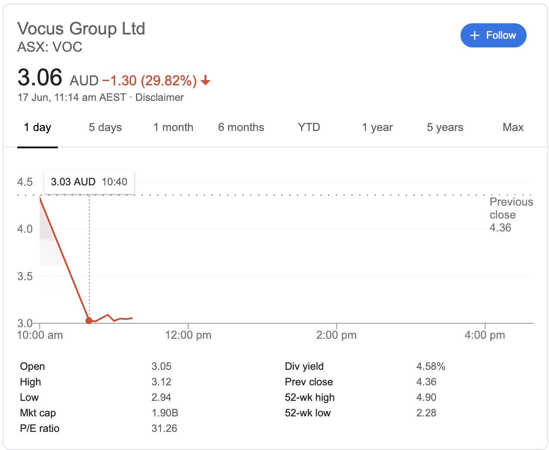Open the 1 month chart view

173,127
